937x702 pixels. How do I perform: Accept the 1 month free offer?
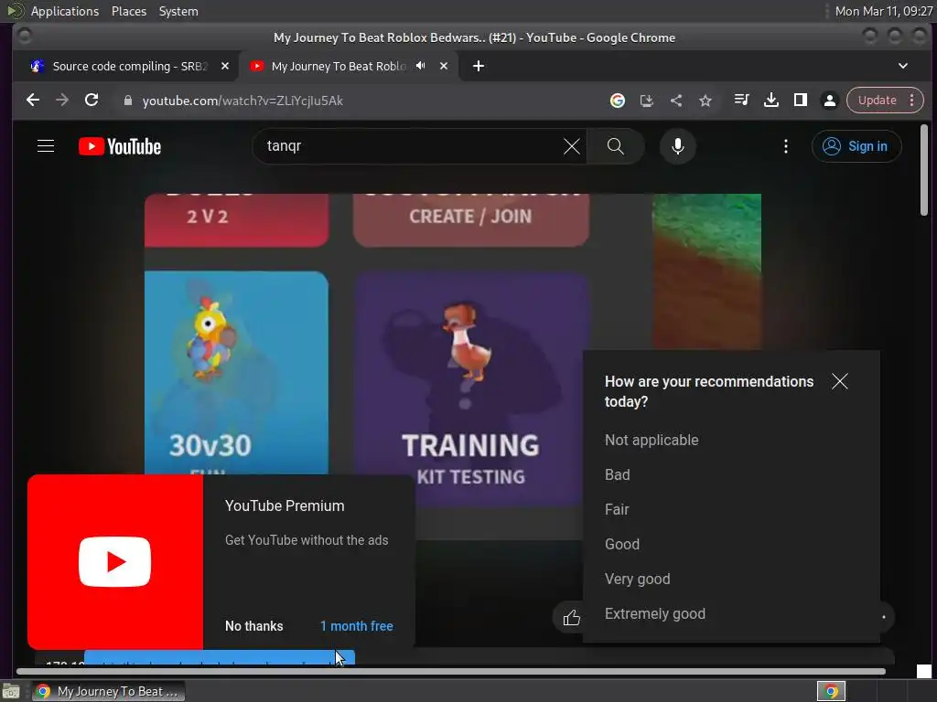coord(357,626)
